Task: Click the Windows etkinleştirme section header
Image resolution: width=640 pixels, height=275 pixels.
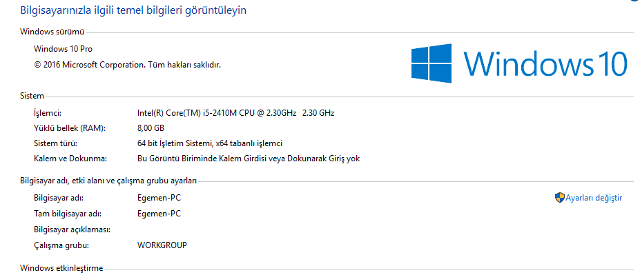Action: [x=61, y=268]
